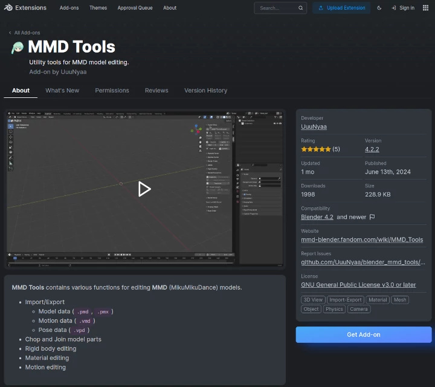Open the About page in top nav
The width and height of the screenshot is (435, 387).
click(x=170, y=8)
